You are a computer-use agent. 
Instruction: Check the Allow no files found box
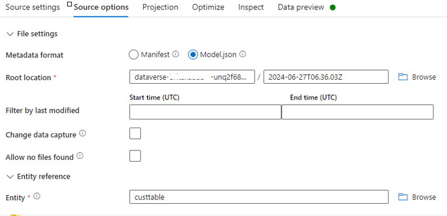pos(135,156)
